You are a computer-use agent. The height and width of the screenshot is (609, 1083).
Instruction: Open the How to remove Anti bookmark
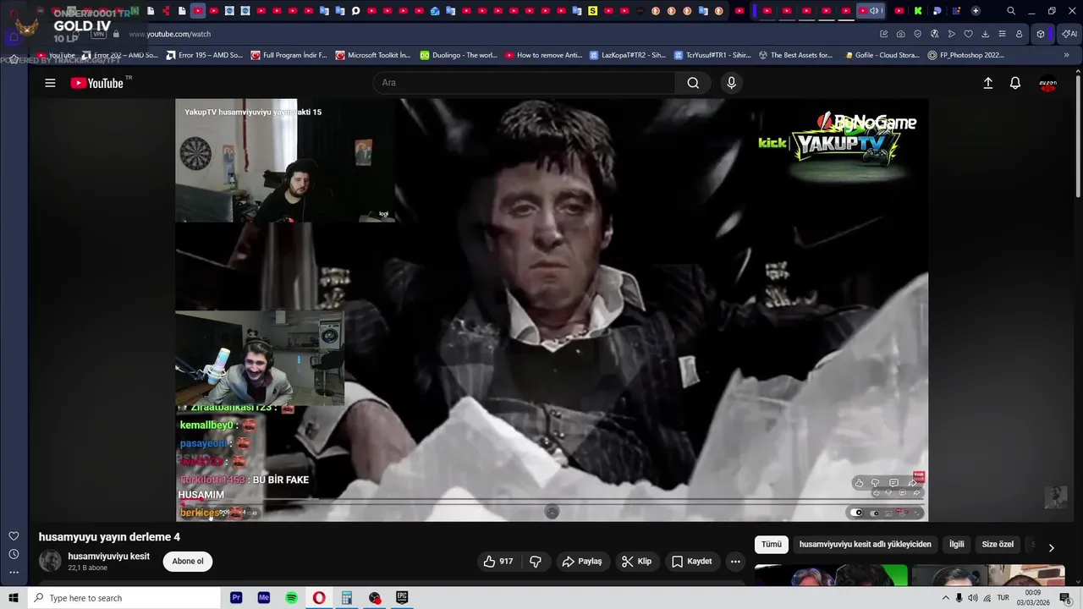(543, 55)
